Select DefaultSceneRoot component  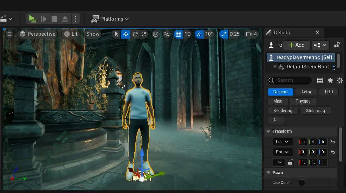click(307, 67)
